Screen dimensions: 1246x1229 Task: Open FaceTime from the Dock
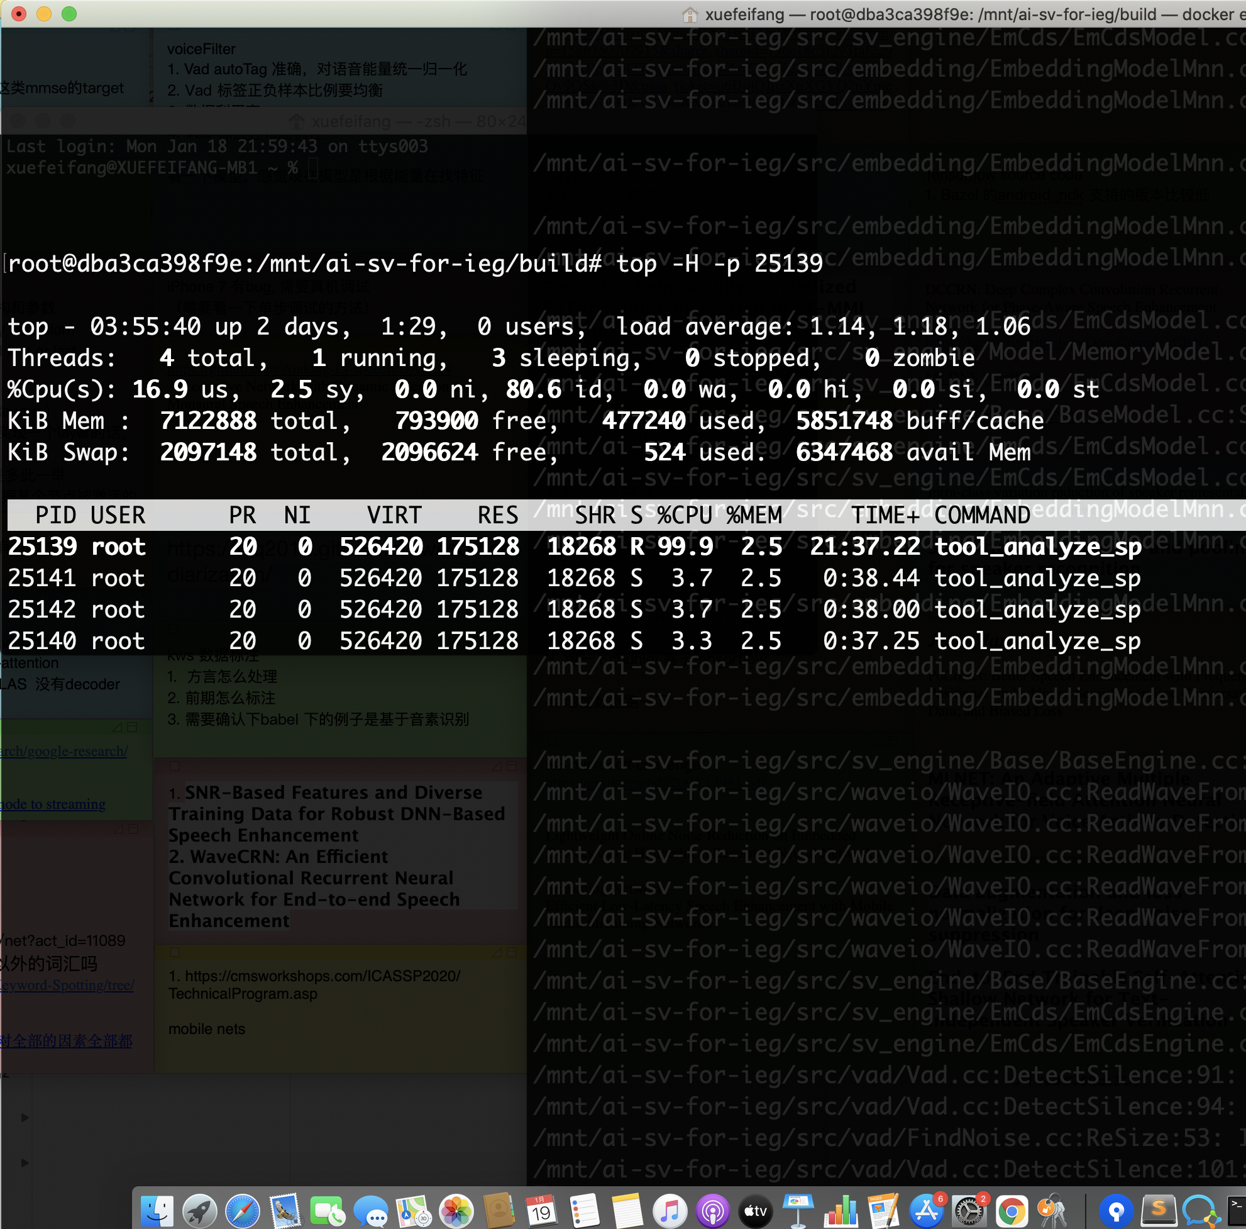point(328,1210)
